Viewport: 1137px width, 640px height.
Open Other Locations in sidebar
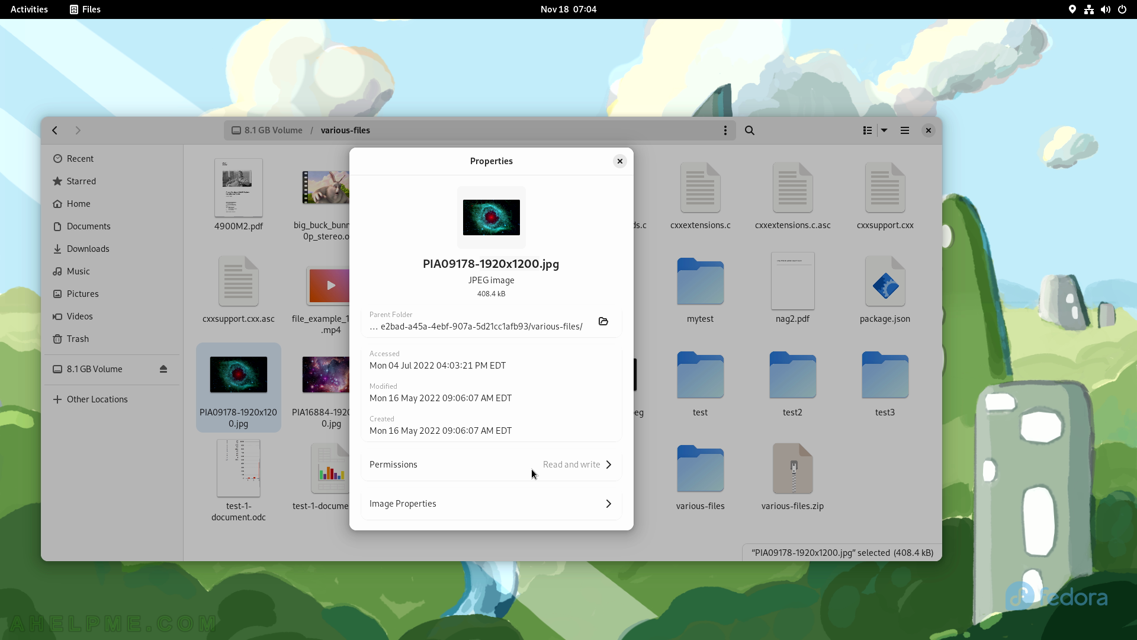pos(112,399)
